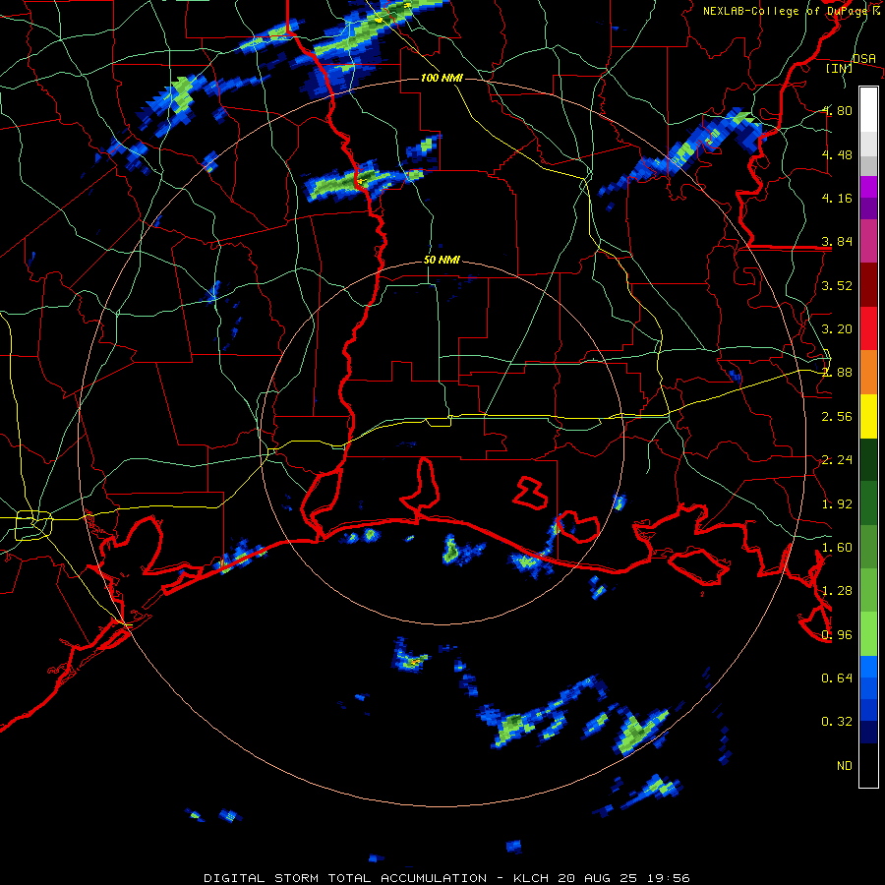Select the 0.32 legend value
The height and width of the screenshot is (885, 885).
[x=838, y=722]
